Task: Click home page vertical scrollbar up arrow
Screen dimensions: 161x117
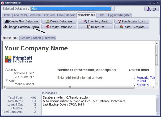Action: pos(157,43)
